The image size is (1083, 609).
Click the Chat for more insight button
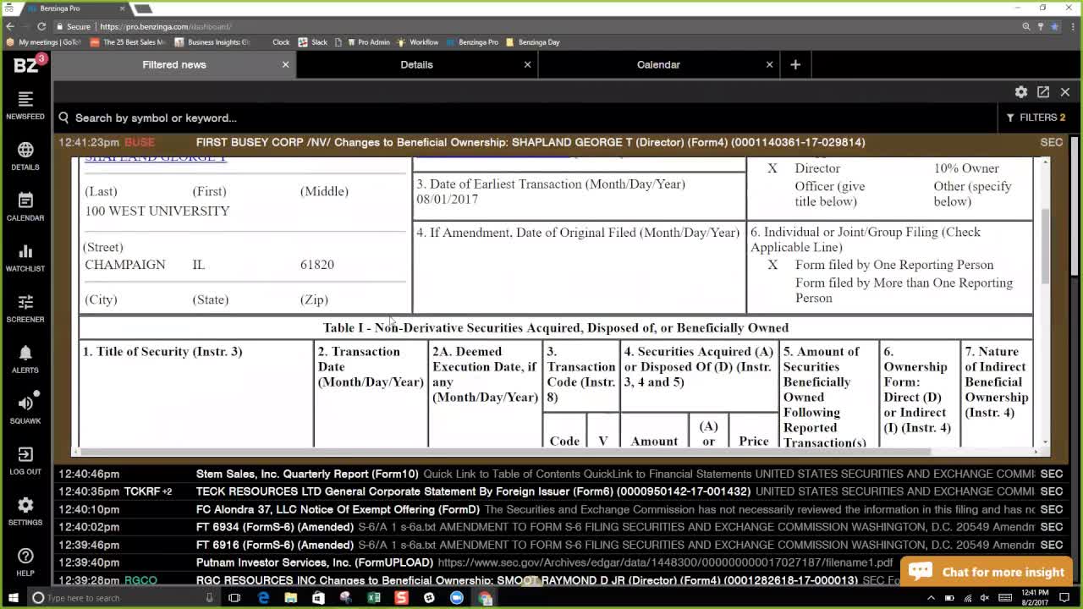point(987,572)
